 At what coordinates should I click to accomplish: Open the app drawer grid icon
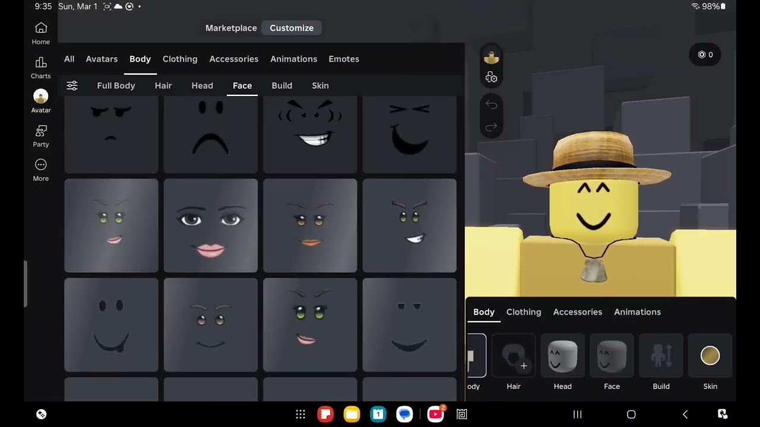pos(300,415)
